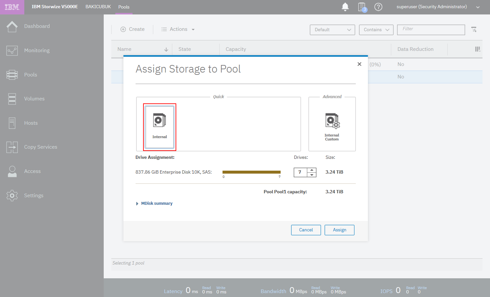
Task: Click the Filter text input
Action: click(x=431, y=30)
